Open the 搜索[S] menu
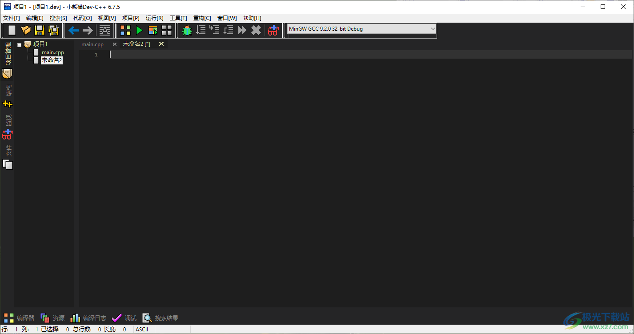 (58, 18)
